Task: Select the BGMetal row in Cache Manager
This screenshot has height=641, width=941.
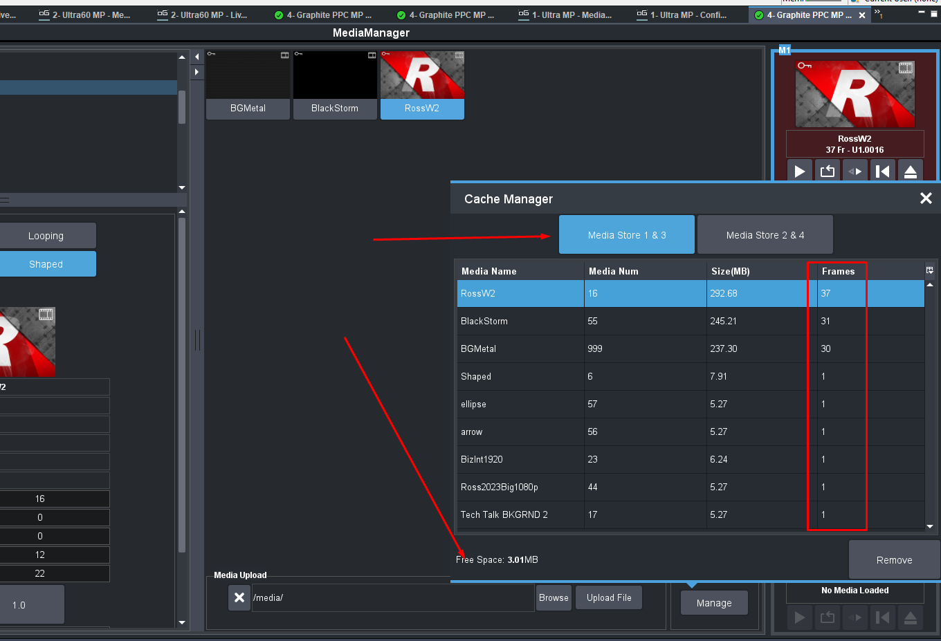Action: pos(691,349)
